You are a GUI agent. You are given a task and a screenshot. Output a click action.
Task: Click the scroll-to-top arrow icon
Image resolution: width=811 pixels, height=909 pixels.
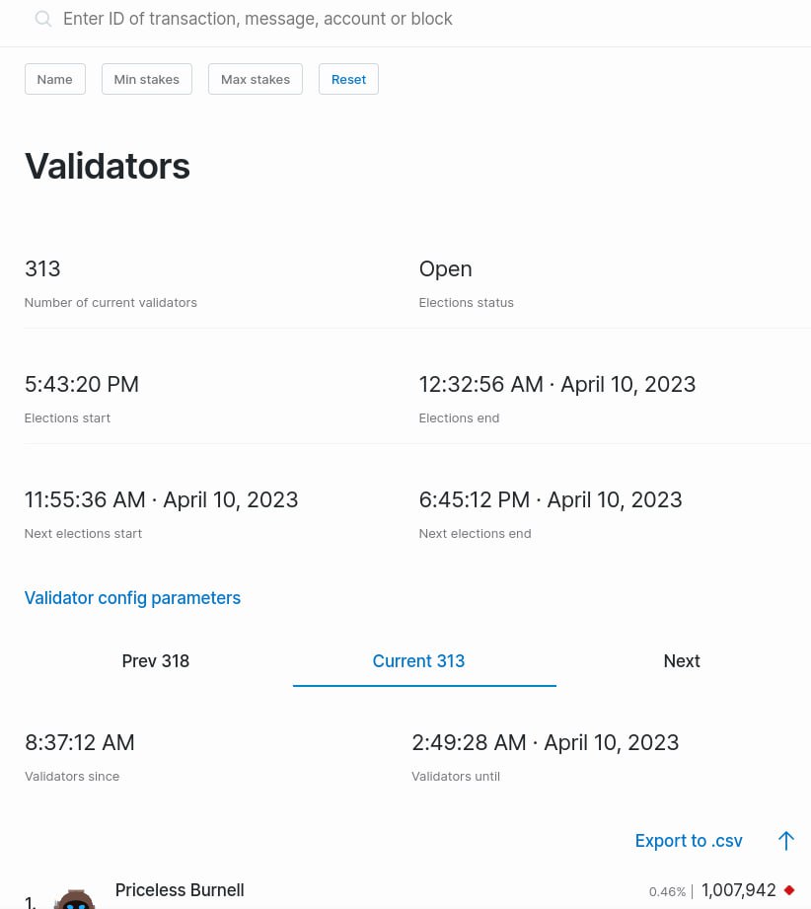point(785,841)
